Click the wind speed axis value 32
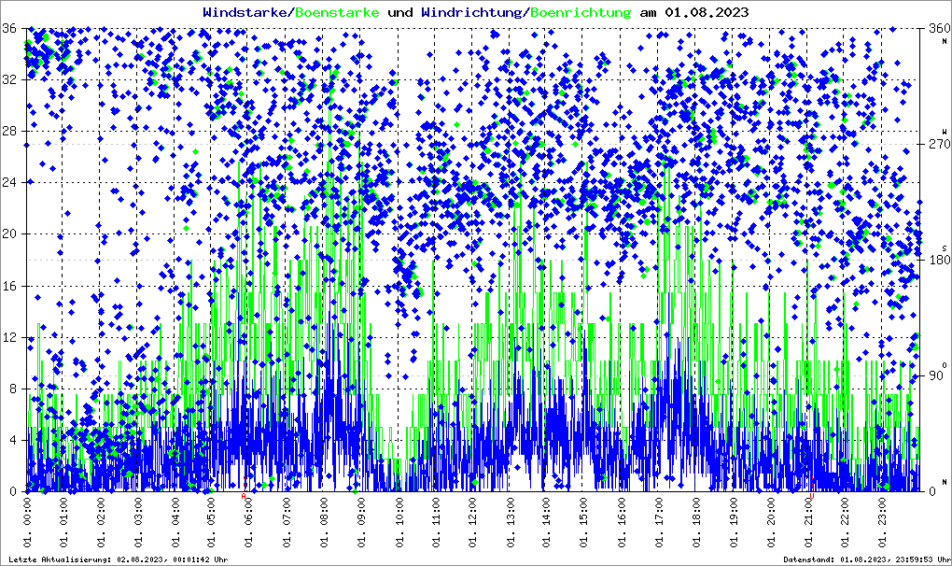The width and height of the screenshot is (952, 566). (9, 79)
